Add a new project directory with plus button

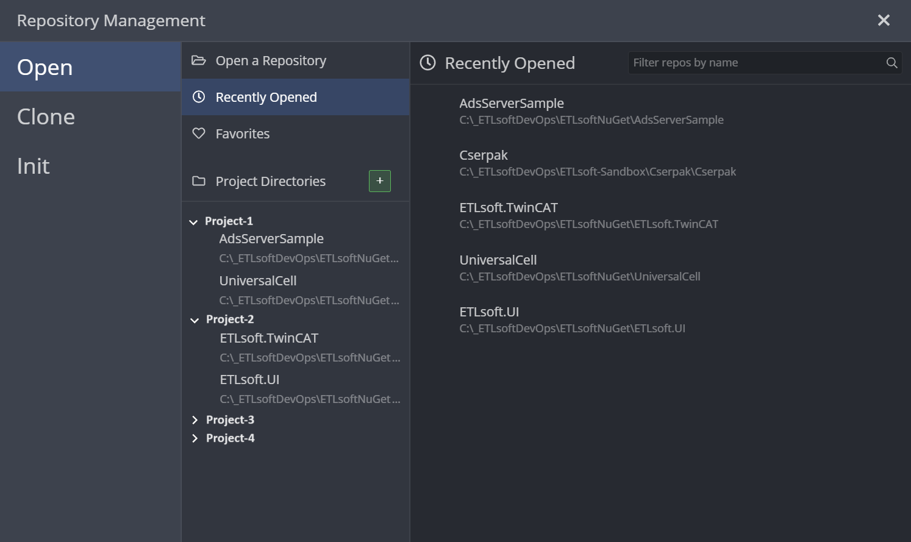point(380,181)
